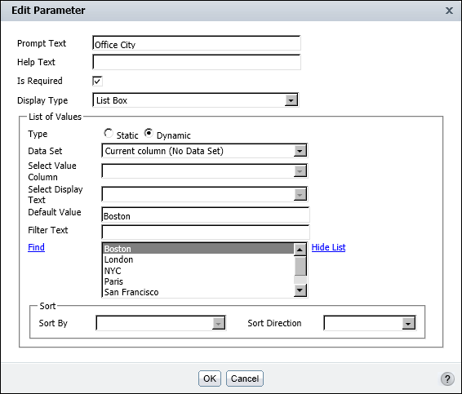Click the Hide List link
The width and height of the screenshot is (462, 394).
pyautogui.click(x=328, y=247)
